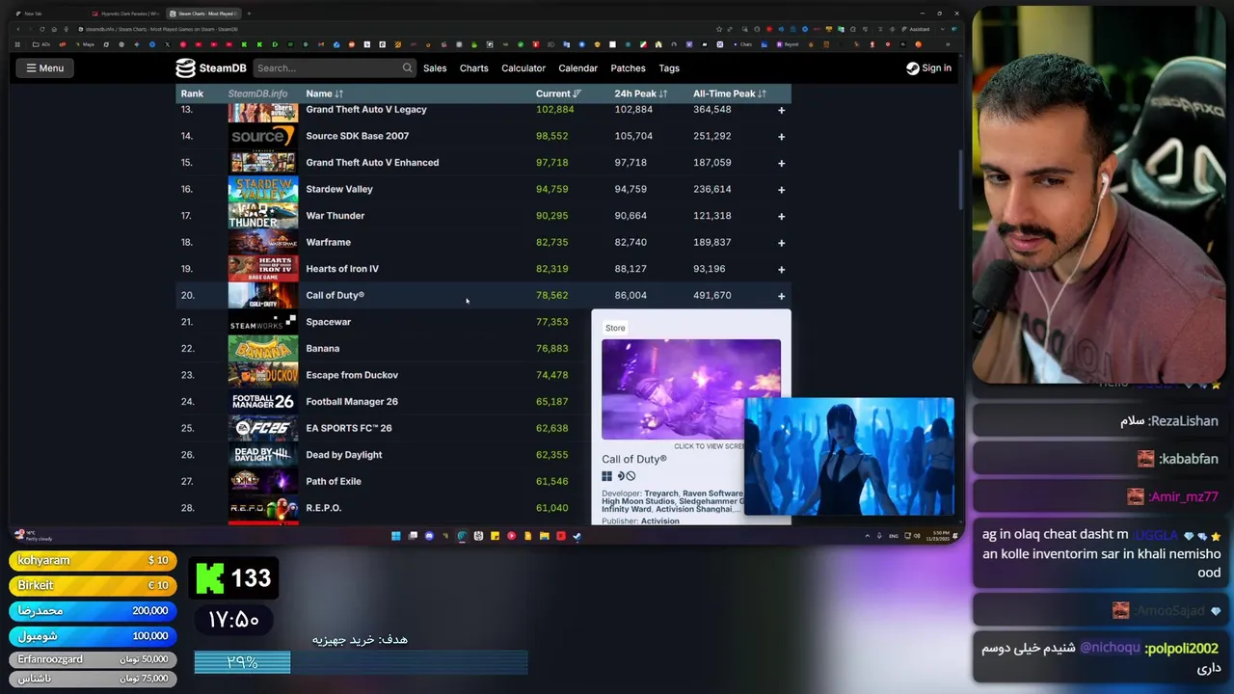Expand Grand Theft Auto V Legacy row

point(781,110)
